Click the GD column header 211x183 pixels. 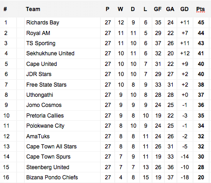tap(184, 9)
